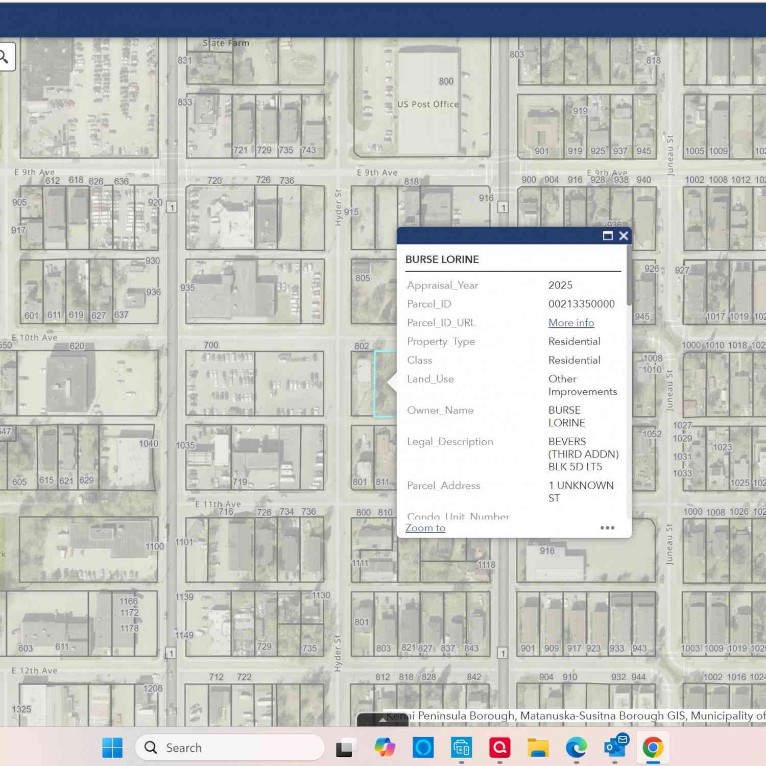
Task: Click the US Post Office parcel label
Action: click(x=428, y=104)
